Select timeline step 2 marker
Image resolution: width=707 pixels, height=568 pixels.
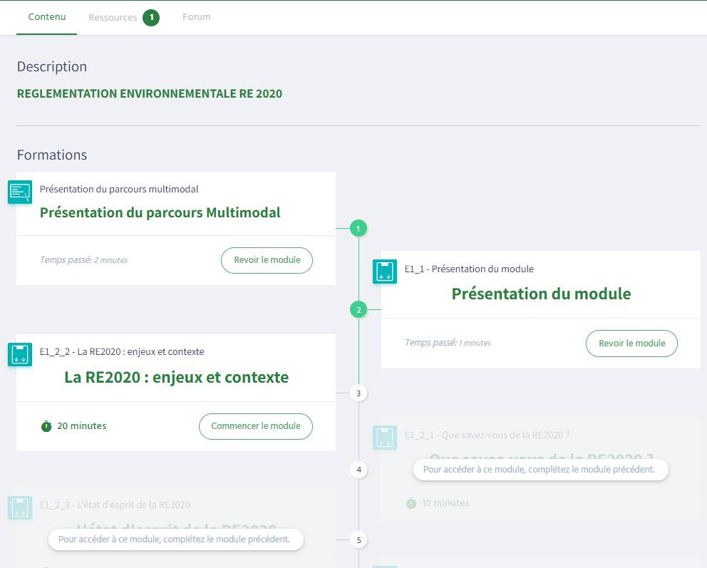click(x=358, y=310)
